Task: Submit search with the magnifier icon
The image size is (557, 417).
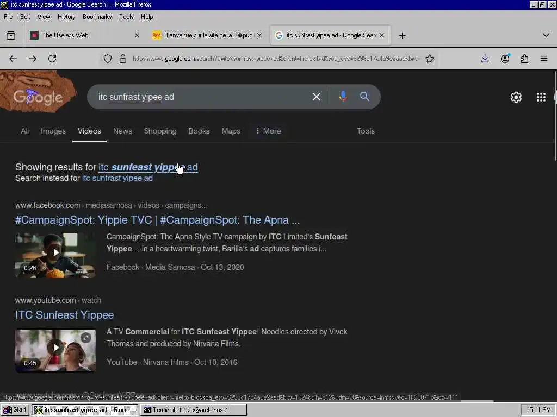Action: coord(364,97)
